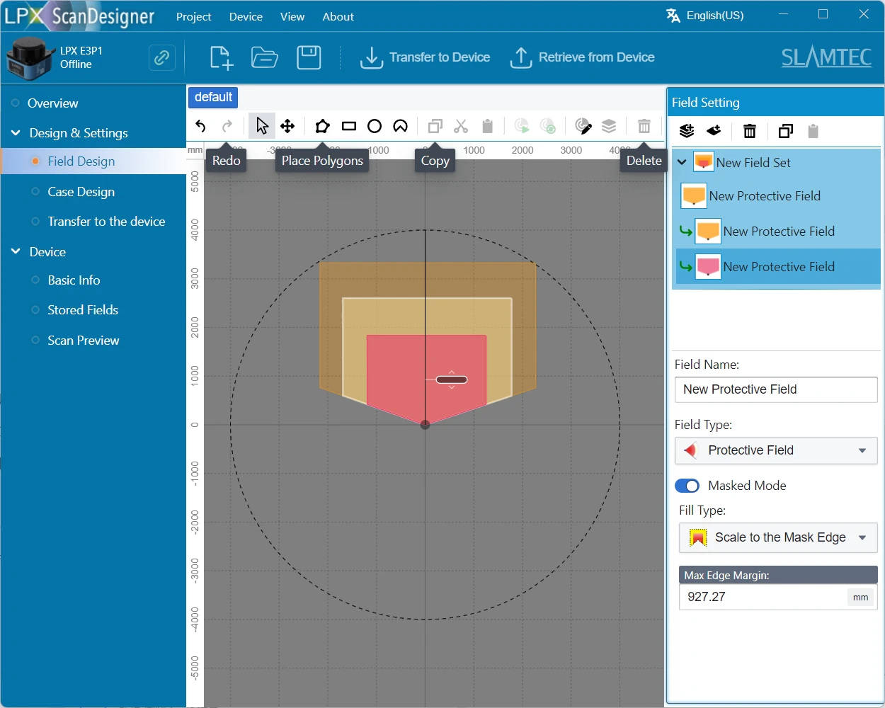
Task: Click the save project disk icon
Action: (309, 57)
